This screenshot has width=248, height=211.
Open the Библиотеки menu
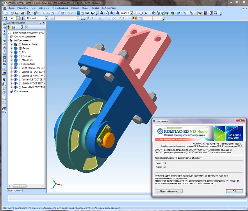(110, 8)
